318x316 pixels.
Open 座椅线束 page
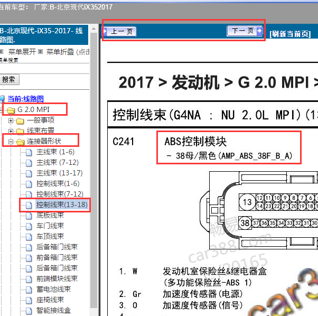50,300
